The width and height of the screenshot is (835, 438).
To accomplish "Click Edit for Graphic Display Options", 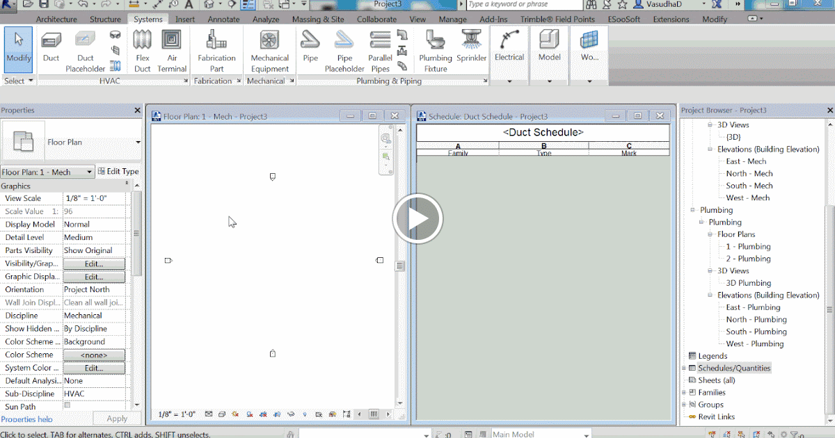I will click(x=94, y=277).
